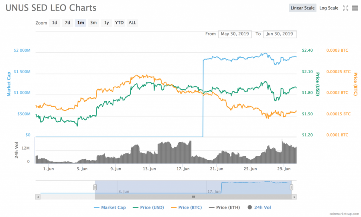The width and height of the screenshot is (361, 217).
Task: Toggle Market Cap series in legend
Action: [110, 207]
